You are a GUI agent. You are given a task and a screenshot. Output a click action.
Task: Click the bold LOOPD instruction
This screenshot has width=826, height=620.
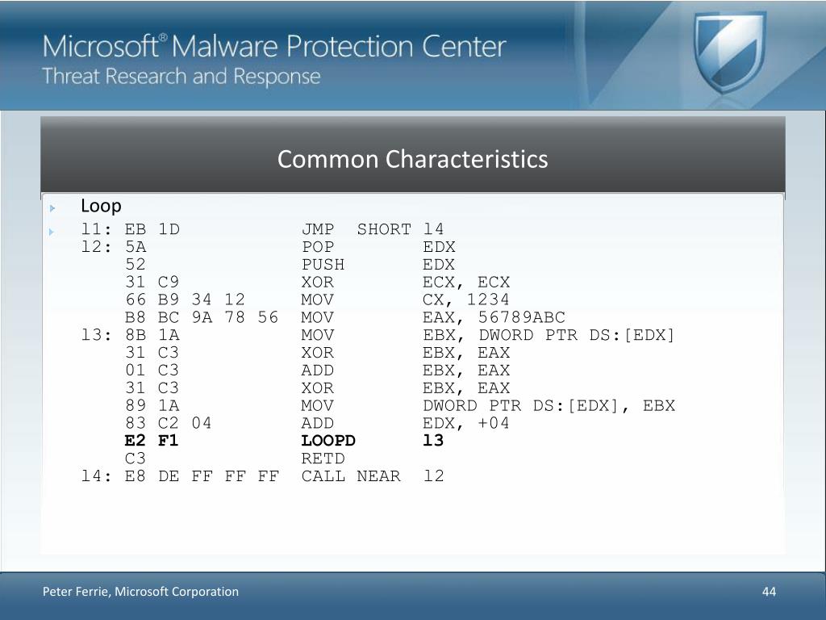pyautogui.click(x=328, y=441)
